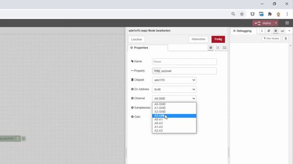
Task: Click the Löschen button
Action: (x=136, y=40)
